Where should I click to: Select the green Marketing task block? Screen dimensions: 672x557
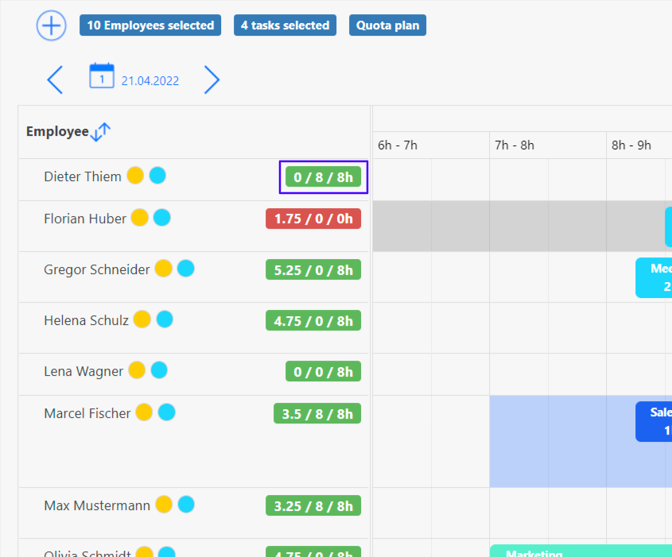[581, 551]
